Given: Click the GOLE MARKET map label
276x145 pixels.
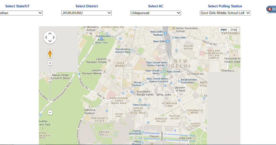Looking at the screenshot, I should point(121,64).
